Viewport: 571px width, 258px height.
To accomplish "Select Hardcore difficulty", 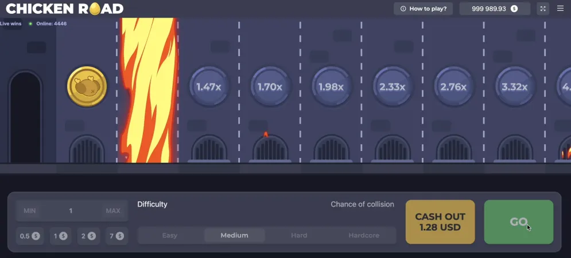I will pos(363,235).
